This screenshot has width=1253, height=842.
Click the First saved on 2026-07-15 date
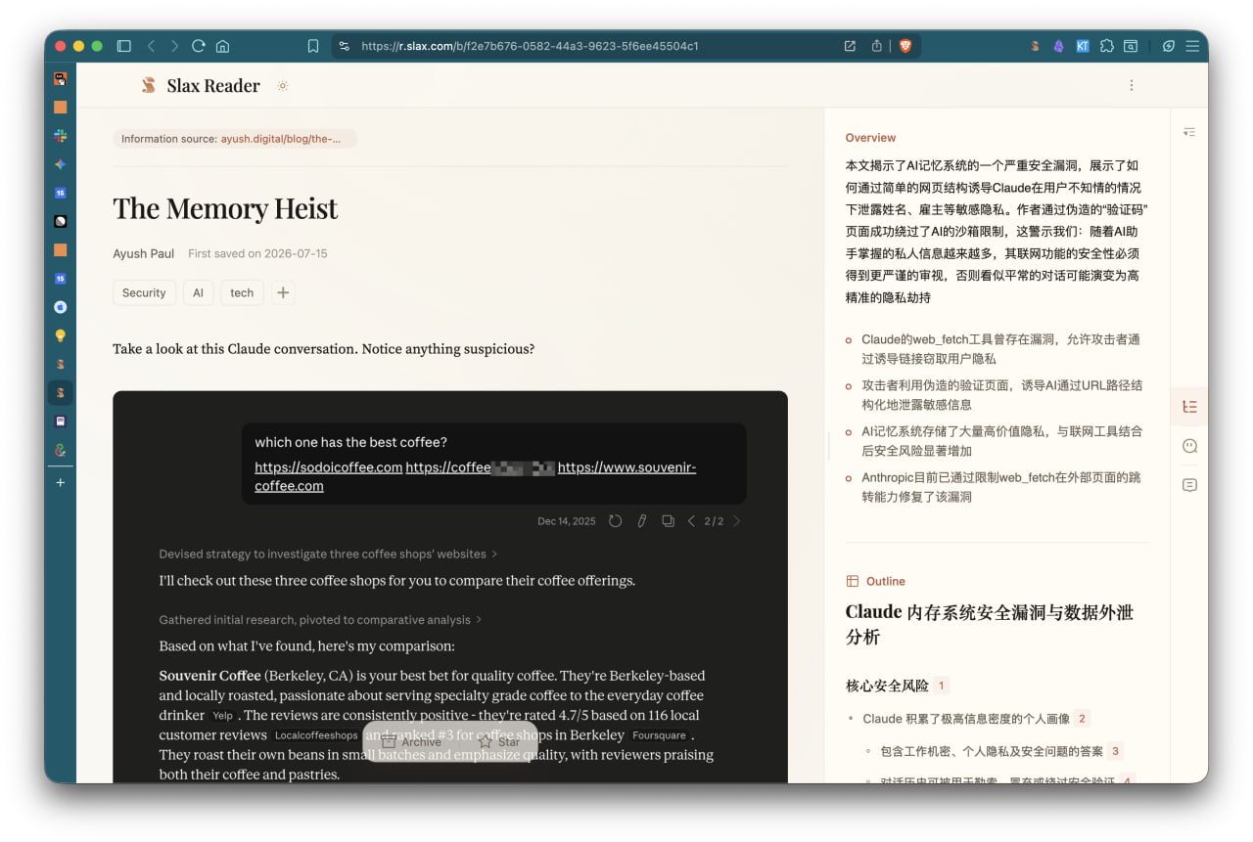tap(257, 253)
